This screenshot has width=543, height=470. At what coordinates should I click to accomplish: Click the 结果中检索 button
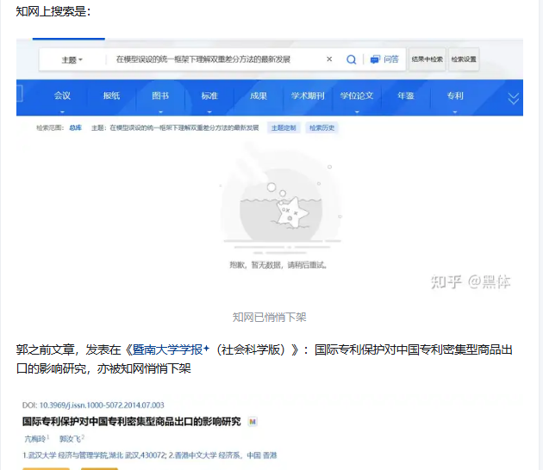(x=428, y=59)
